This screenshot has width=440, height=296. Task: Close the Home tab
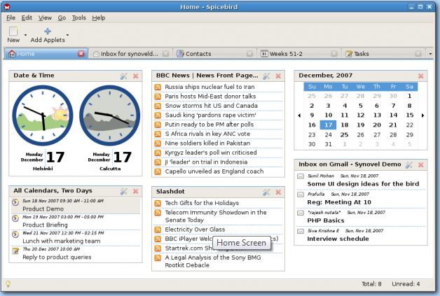tap(81, 54)
